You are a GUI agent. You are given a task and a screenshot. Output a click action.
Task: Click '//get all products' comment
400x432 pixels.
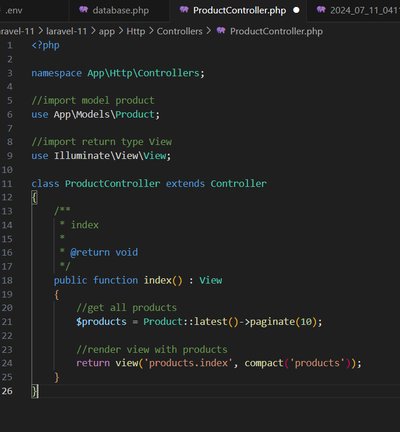point(127,308)
